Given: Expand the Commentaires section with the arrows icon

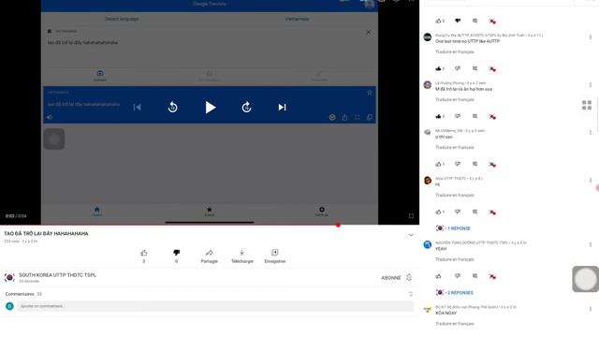Looking at the screenshot, I should pos(411,294).
